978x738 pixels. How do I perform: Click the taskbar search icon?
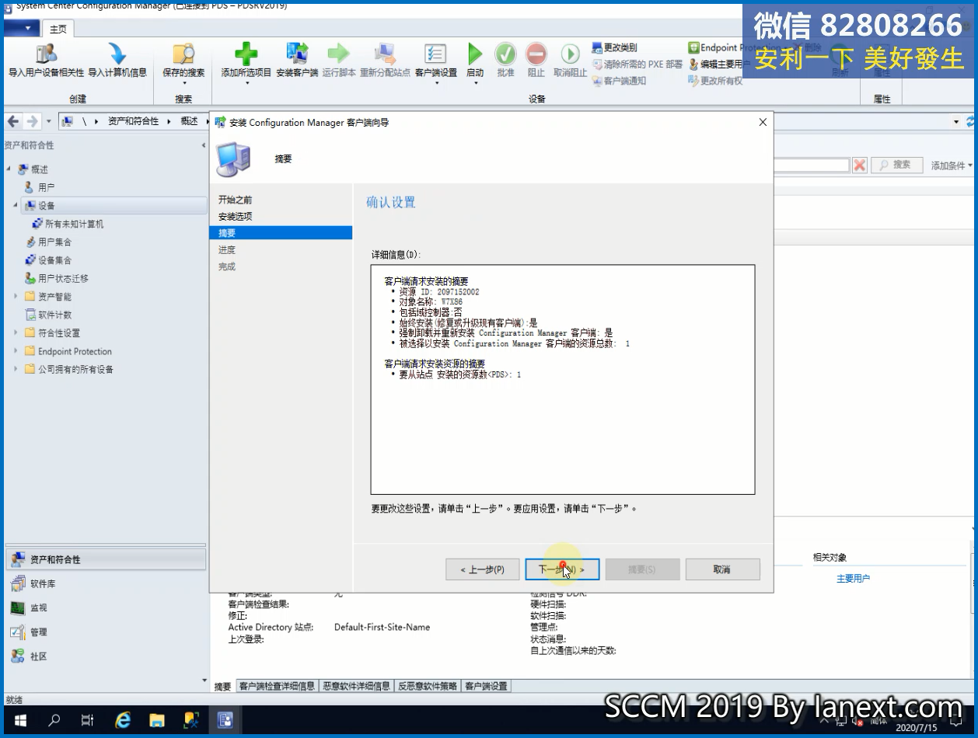click(54, 720)
